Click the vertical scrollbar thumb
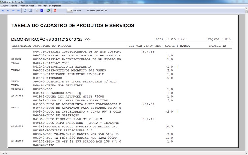 point(246,12)
